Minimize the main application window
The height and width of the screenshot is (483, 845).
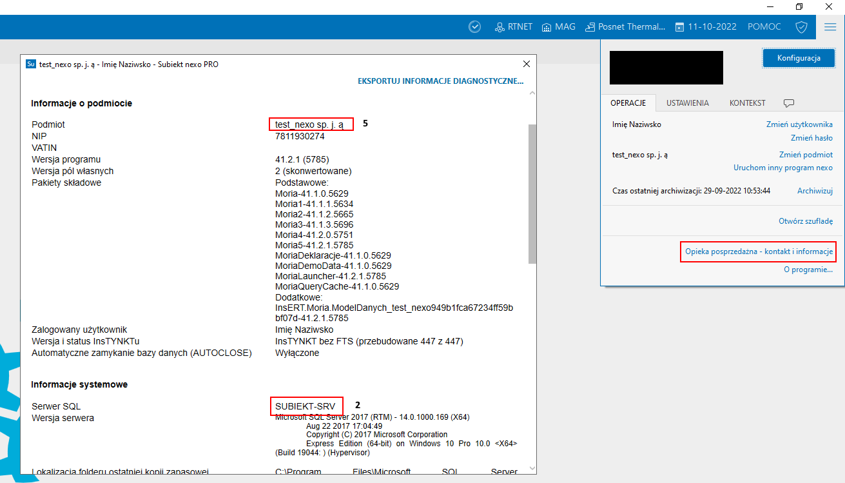770,6
